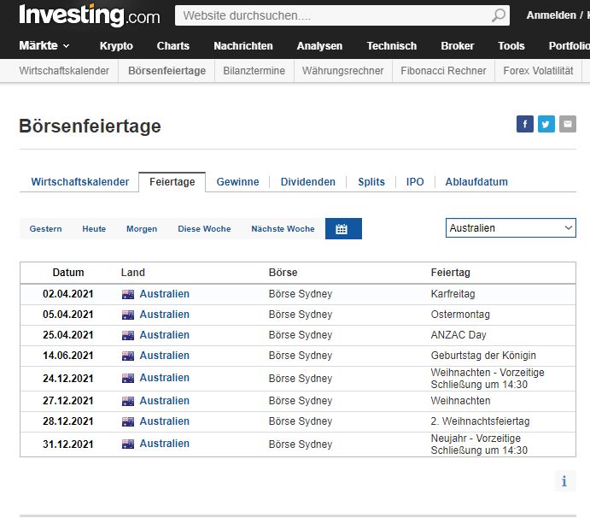Image resolution: width=590 pixels, height=518 pixels.
Task: Click the Datum column header
Action: pyautogui.click(x=68, y=273)
